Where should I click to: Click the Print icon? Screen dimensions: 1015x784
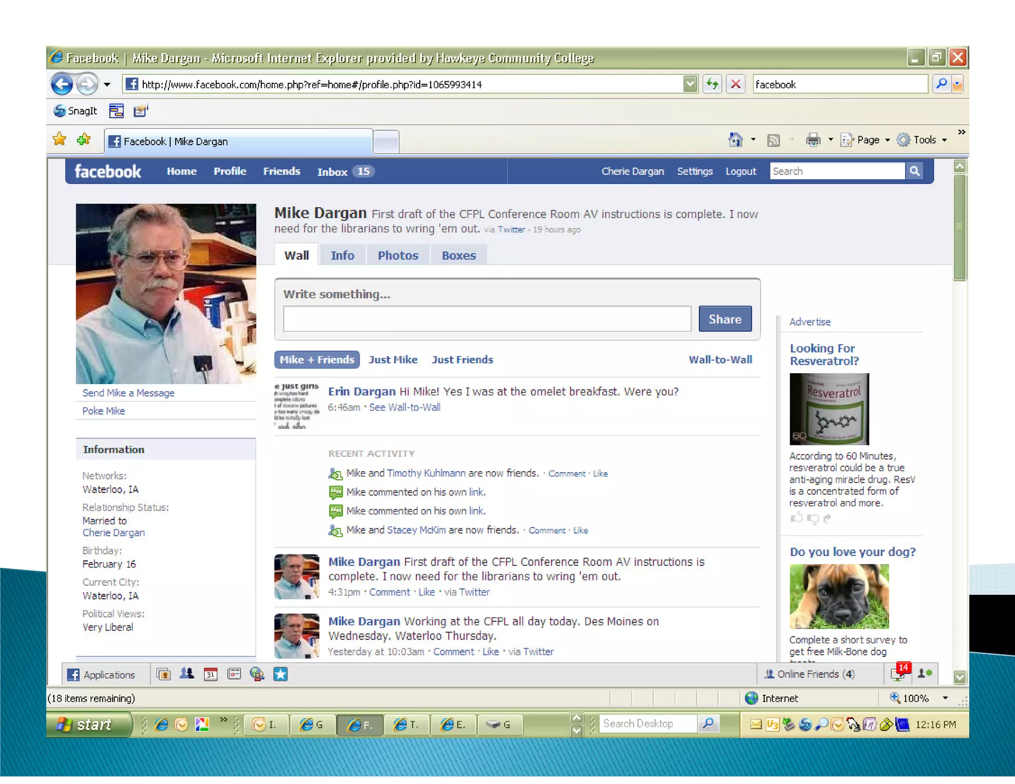pyautogui.click(x=813, y=140)
